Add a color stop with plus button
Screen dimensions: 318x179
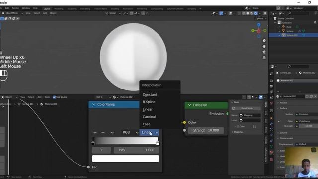95,133
